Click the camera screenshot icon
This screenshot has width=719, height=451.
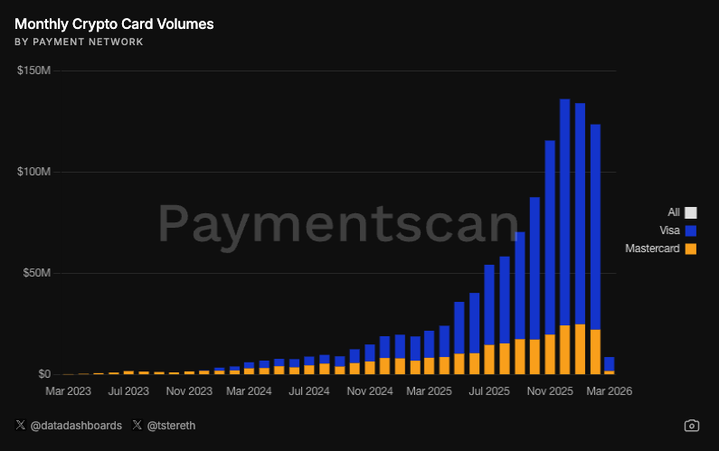[692, 426]
